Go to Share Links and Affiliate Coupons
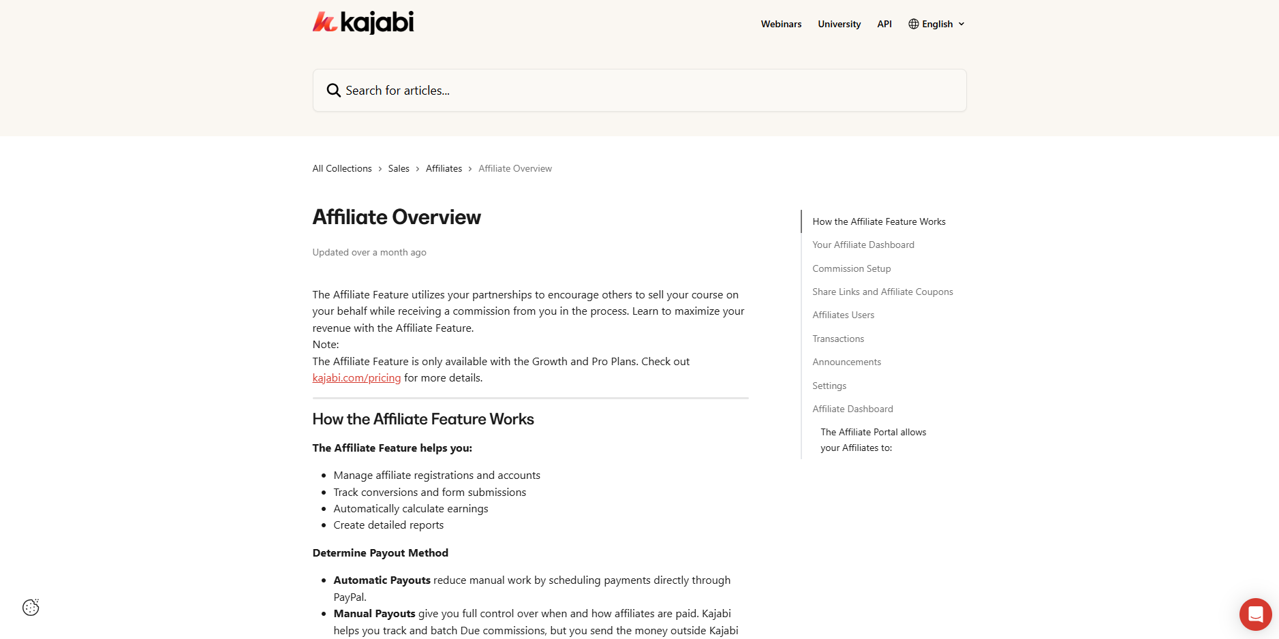 click(882, 292)
